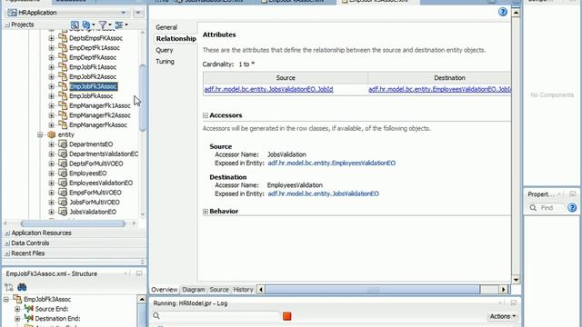Expand the Behavior section
Image resolution: width=582 pixels, height=327 pixels.
click(206, 212)
